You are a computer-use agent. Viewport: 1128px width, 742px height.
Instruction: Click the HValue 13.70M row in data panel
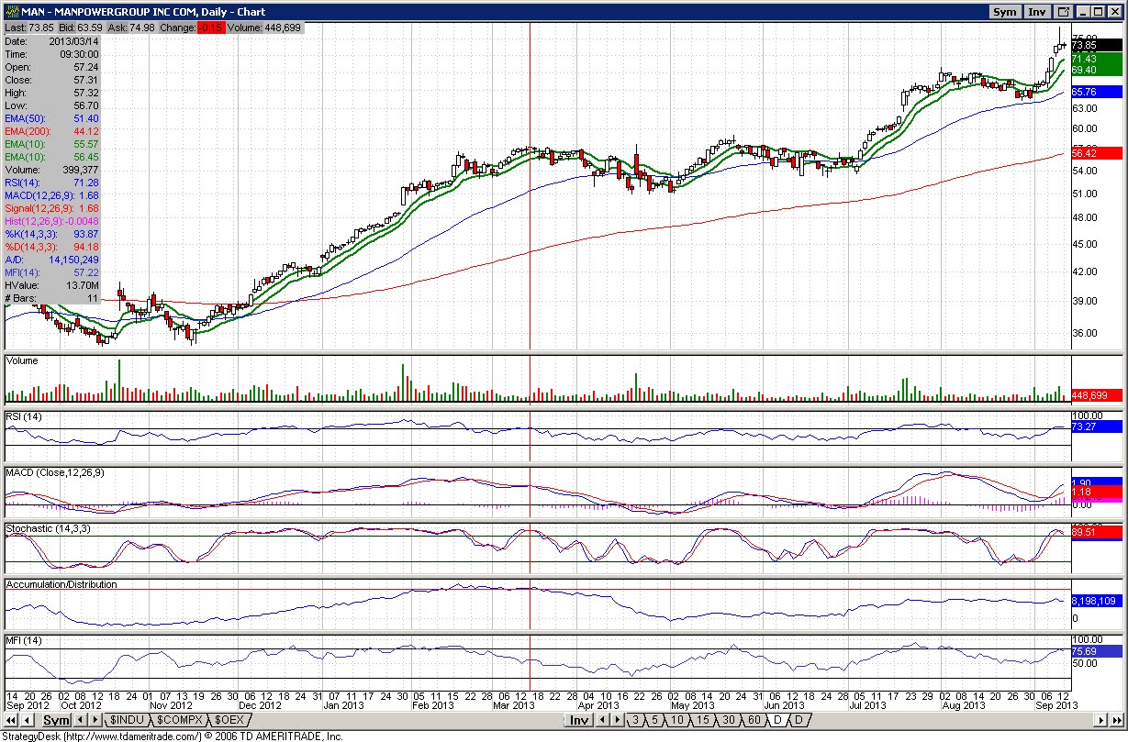(51, 285)
